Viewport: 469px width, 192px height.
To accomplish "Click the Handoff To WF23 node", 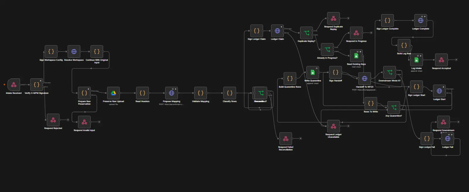I will pos(365,78).
